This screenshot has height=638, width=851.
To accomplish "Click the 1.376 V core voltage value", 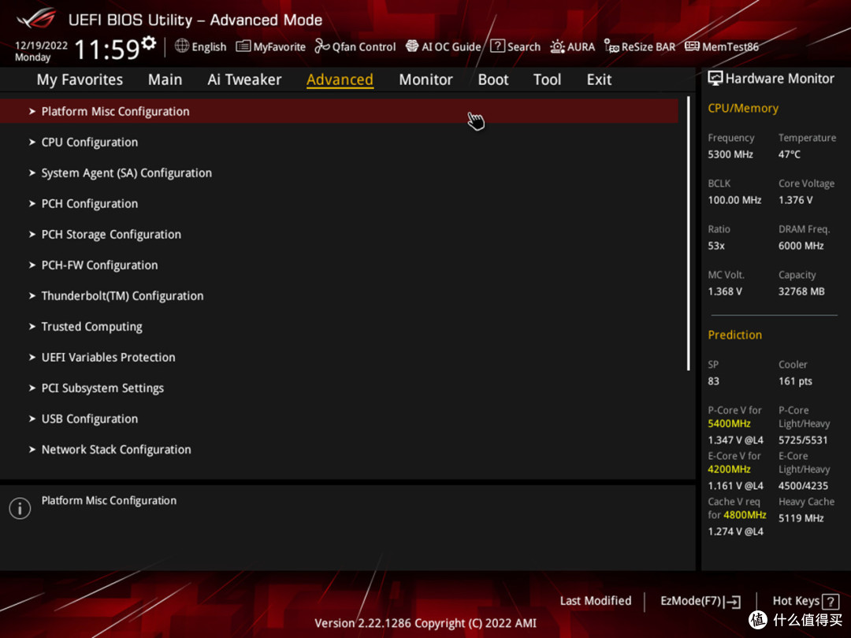I will [795, 200].
